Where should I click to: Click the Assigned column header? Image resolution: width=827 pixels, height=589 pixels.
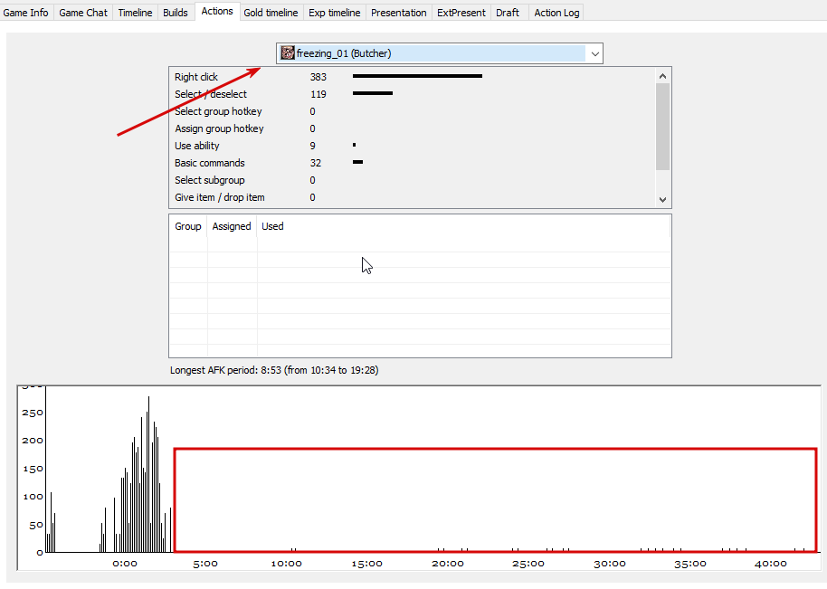click(x=232, y=226)
